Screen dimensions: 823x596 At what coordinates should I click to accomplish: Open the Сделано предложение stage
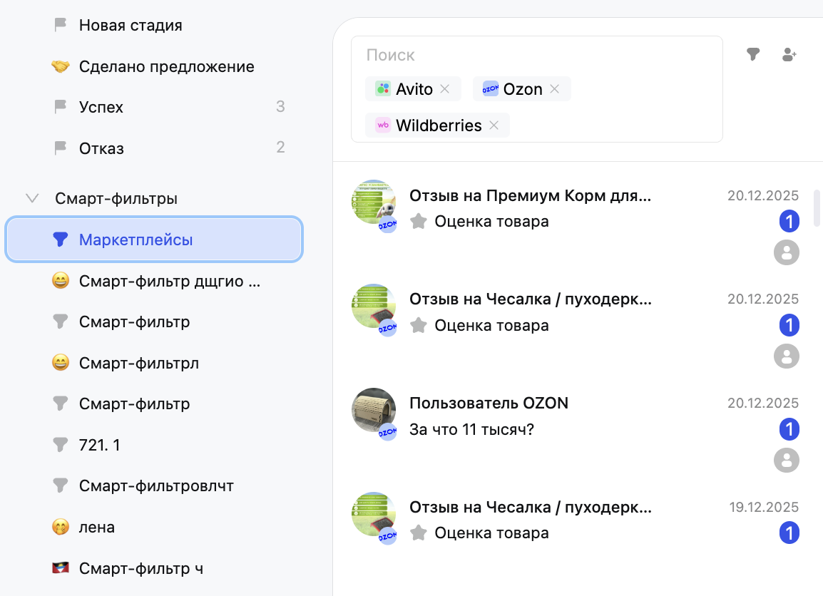[x=166, y=67]
